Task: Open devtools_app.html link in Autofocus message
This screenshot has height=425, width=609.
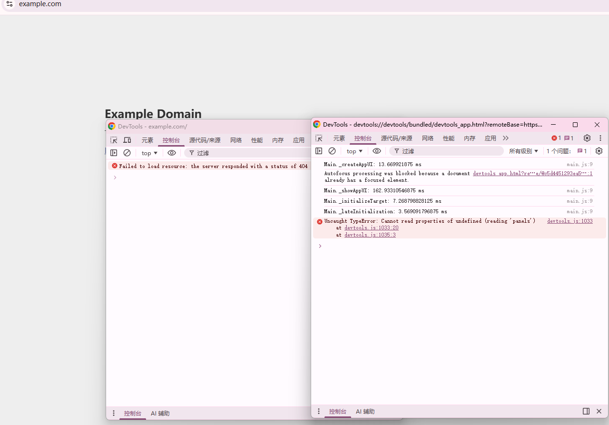Action: [533, 174]
